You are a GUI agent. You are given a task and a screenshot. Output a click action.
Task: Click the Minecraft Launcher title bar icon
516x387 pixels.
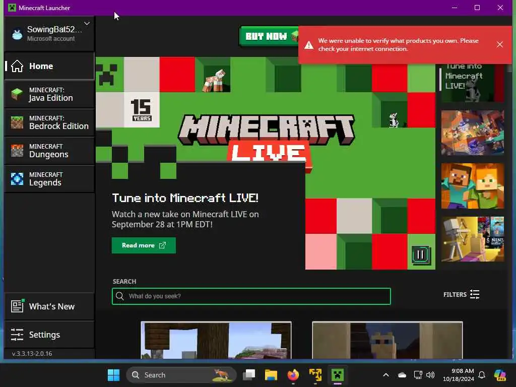click(x=12, y=8)
